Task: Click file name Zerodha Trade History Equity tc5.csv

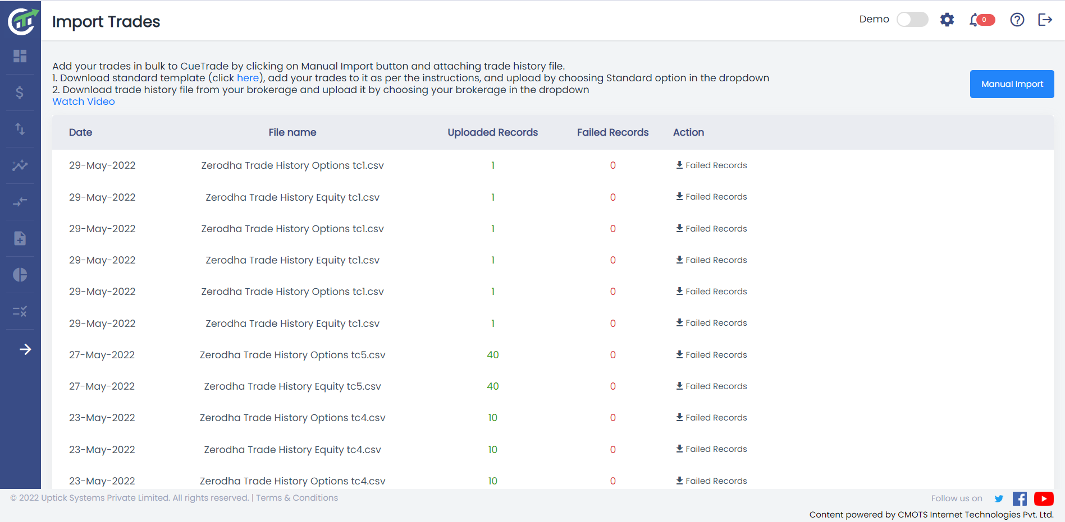Action: coord(292,386)
